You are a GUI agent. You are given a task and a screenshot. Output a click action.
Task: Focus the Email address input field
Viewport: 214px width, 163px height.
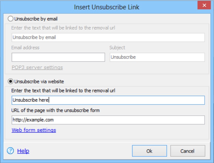[58, 57]
